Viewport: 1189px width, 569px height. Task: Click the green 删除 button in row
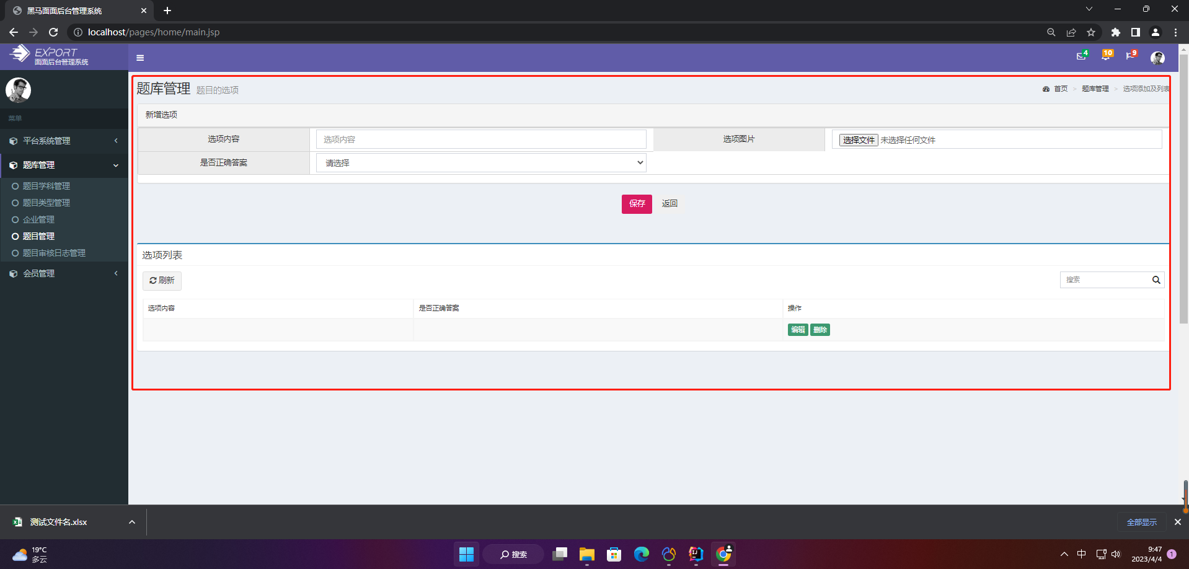click(x=820, y=330)
